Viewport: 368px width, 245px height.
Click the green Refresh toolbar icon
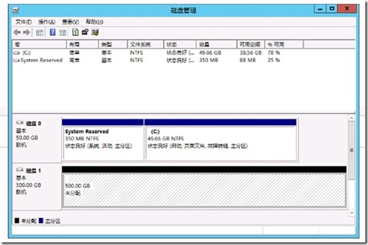point(75,32)
